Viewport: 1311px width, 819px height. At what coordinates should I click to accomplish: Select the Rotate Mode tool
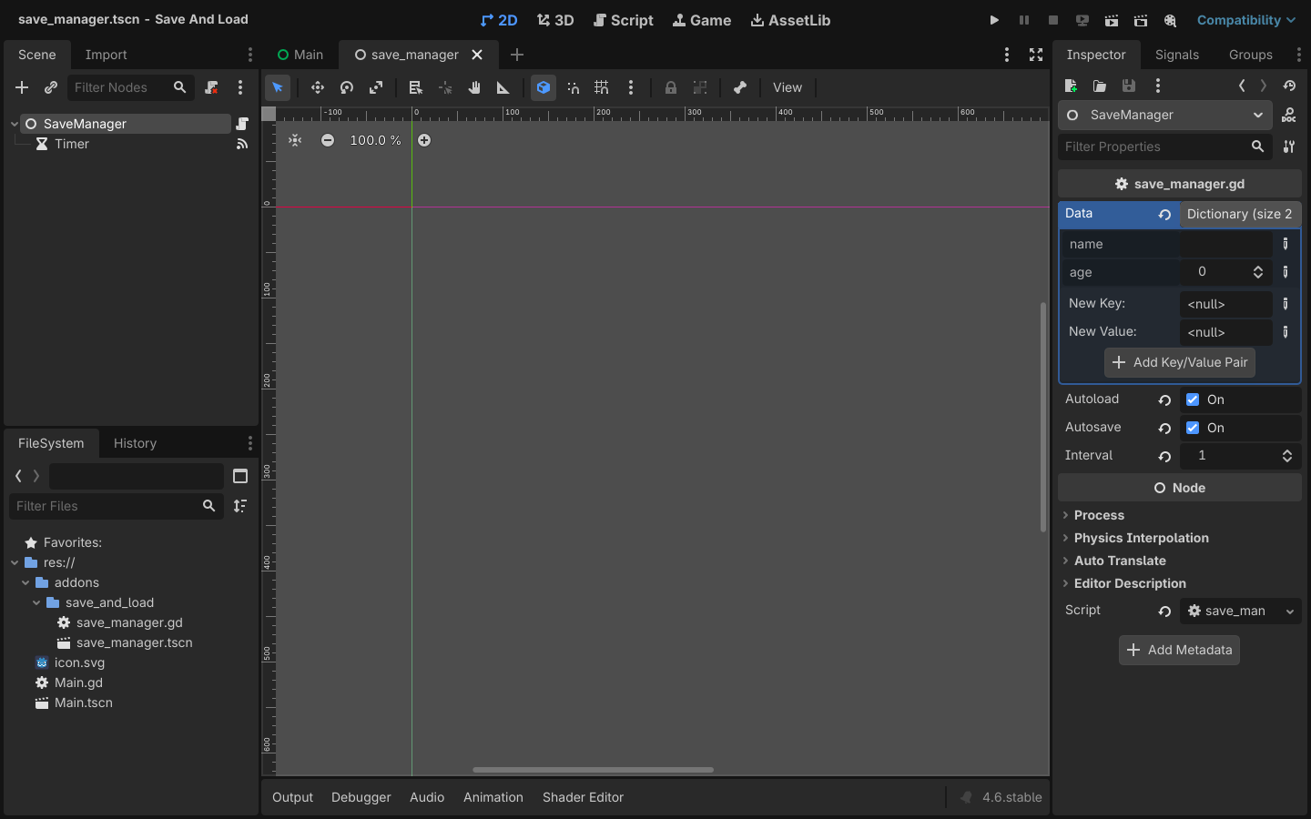click(x=347, y=87)
